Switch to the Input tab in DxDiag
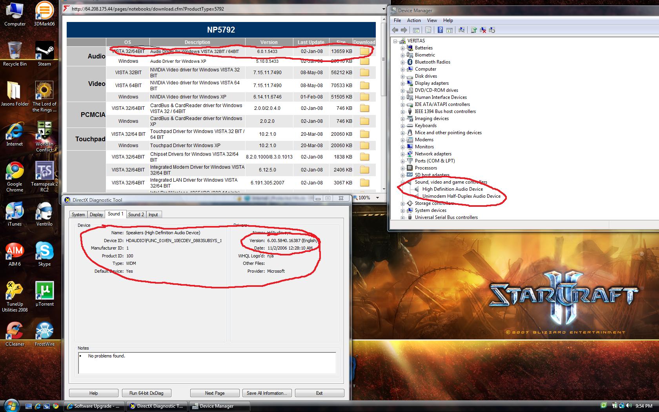 [153, 215]
